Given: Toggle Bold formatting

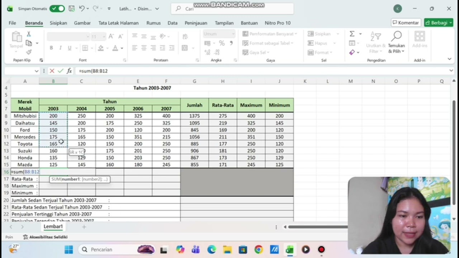Looking at the screenshot, I should click(x=51, y=48).
